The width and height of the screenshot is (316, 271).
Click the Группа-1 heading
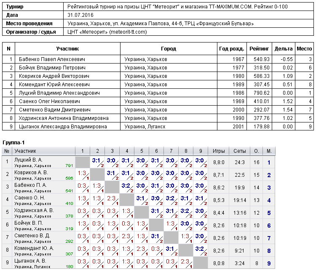(x=13, y=143)
